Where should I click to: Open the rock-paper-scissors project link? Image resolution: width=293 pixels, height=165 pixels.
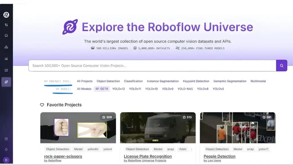[x=63, y=156]
